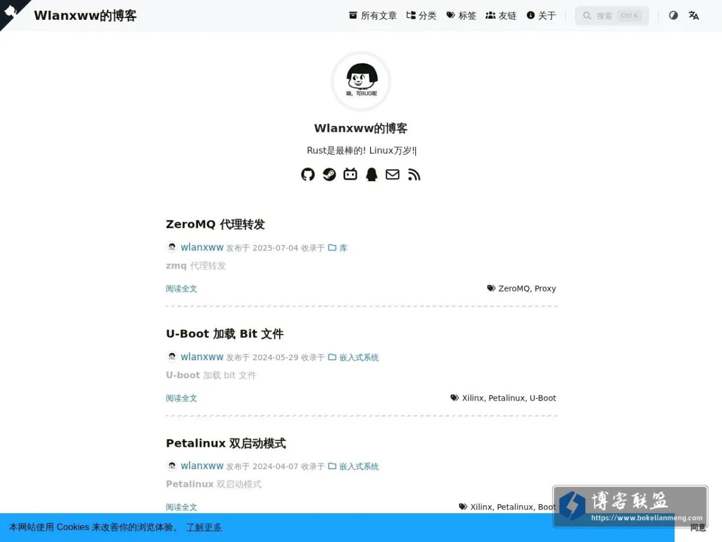Click small author avatar beside U-Boot post
Viewport: 722px width, 542px height.
point(171,357)
